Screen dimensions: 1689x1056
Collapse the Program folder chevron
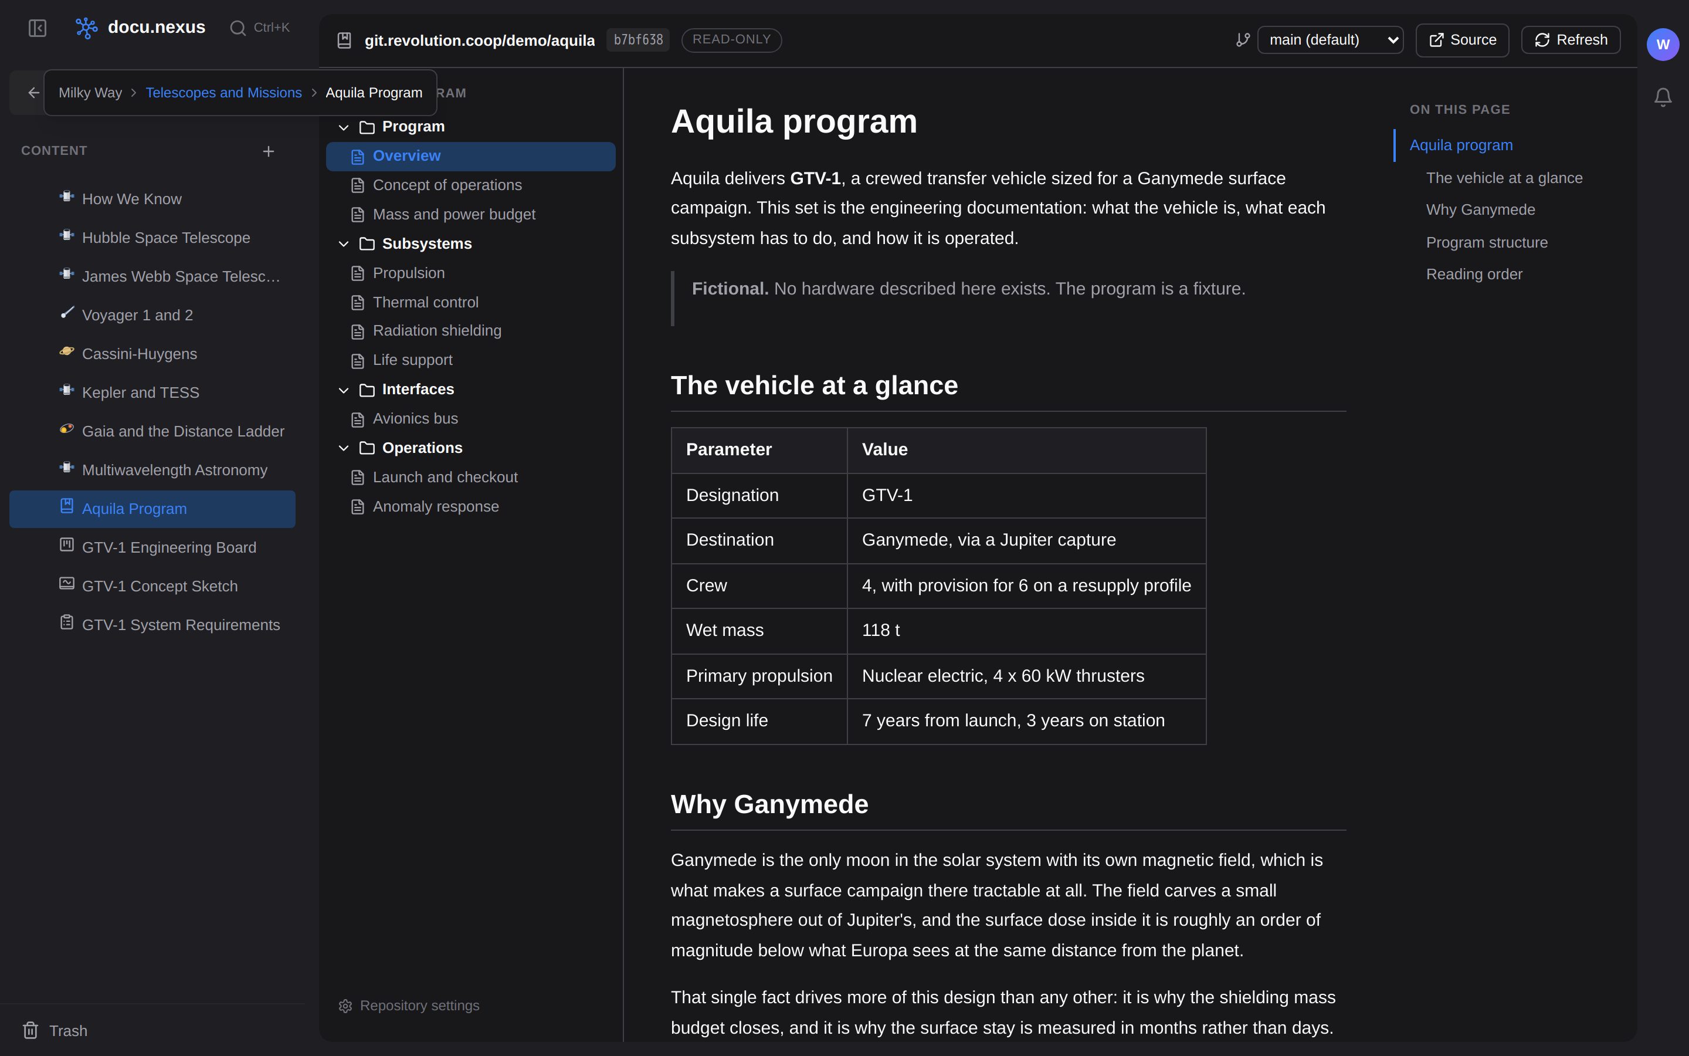344,127
